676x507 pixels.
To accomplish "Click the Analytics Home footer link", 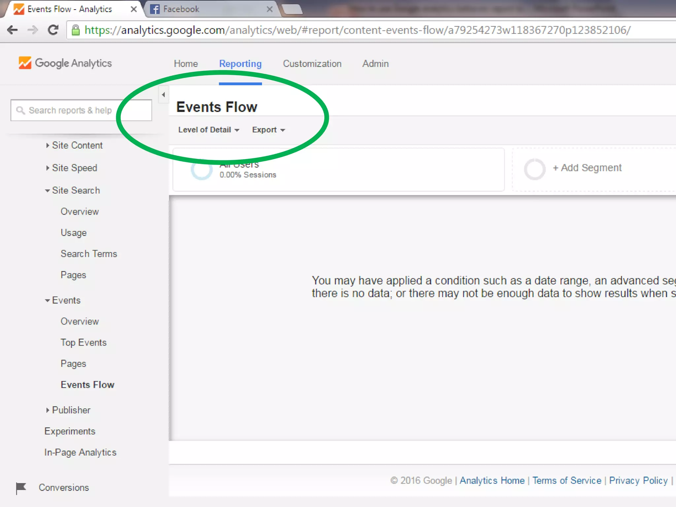I will click(492, 481).
